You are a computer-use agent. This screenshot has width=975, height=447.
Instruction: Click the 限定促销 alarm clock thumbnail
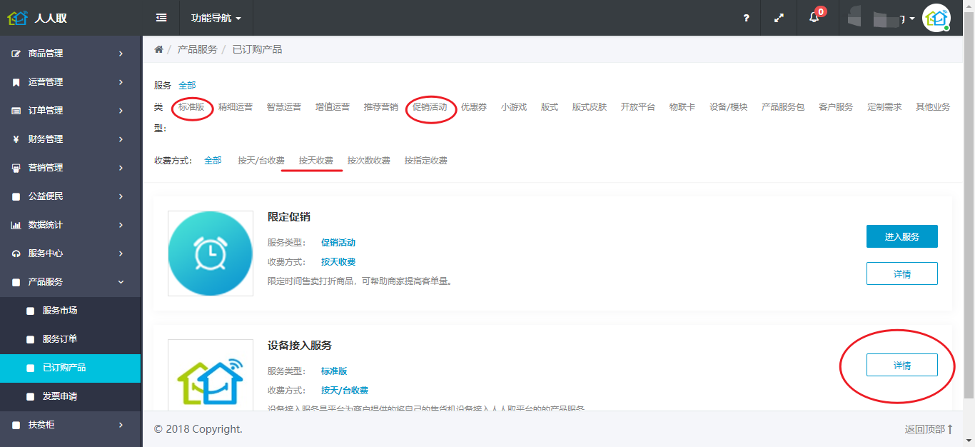click(x=211, y=253)
